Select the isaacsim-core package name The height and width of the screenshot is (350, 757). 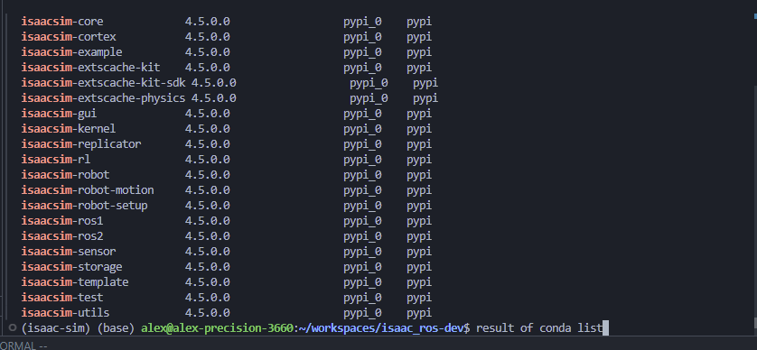tap(61, 22)
